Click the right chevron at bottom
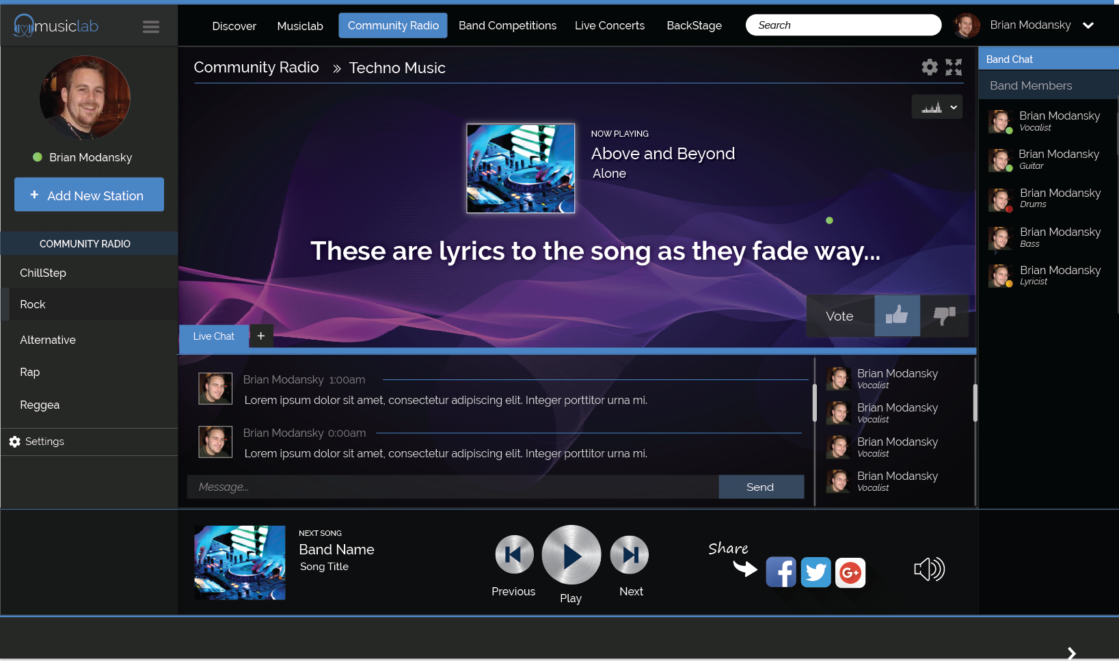1119x661 pixels. pyautogui.click(x=1072, y=653)
